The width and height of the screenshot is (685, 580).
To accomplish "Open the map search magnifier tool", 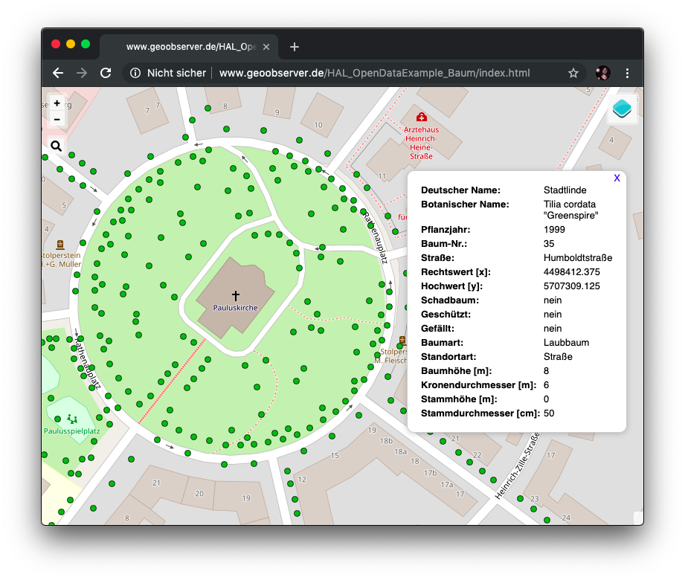I will point(57,146).
